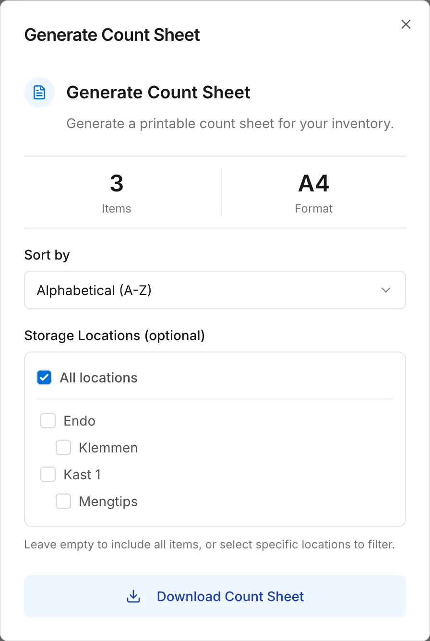
Task: Tick the Klemmen sub-location checkbox
Action: tap(63, 448)
